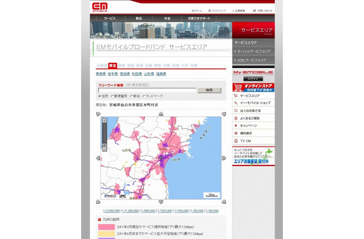
Task: Open the 山形県 prefecture link
Action: (x=149, y=74)
